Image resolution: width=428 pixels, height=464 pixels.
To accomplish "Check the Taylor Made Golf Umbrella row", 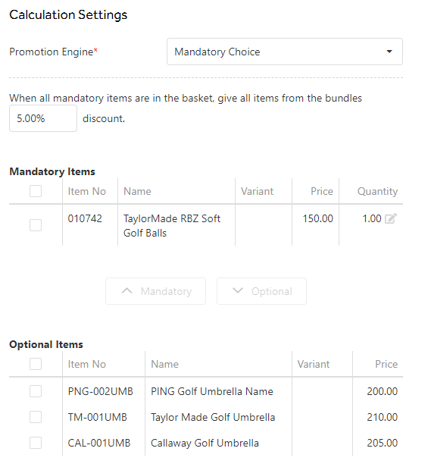I will [x=36, y=417].
